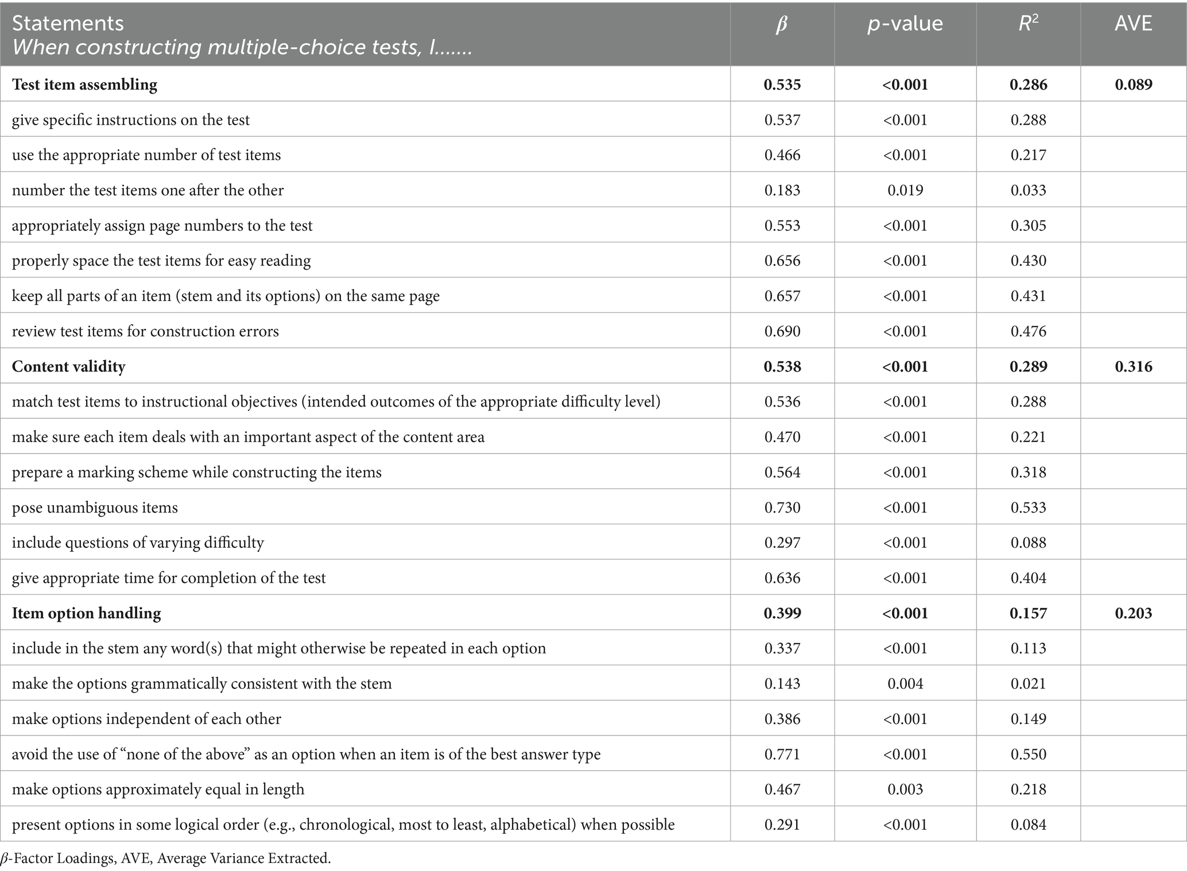
Task: Click the p-value cell showing 0.004
Action: coord(905,684)
